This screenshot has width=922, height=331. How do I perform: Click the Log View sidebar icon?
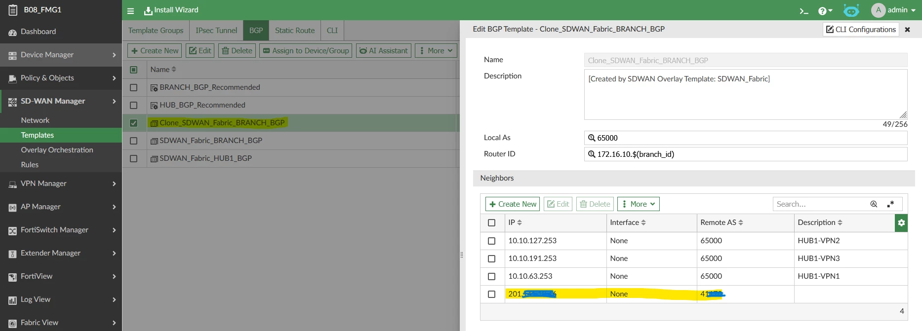coord(12,300)
